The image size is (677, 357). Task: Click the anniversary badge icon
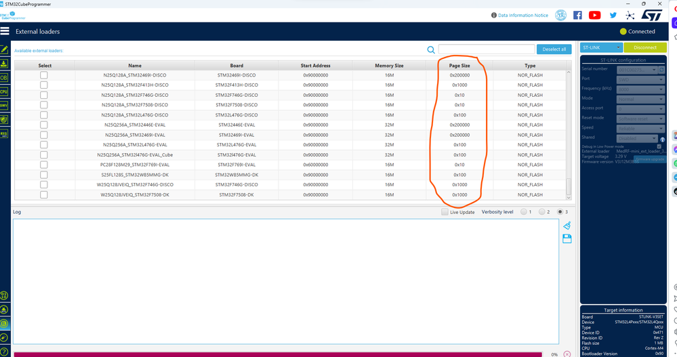coord(560,15)
